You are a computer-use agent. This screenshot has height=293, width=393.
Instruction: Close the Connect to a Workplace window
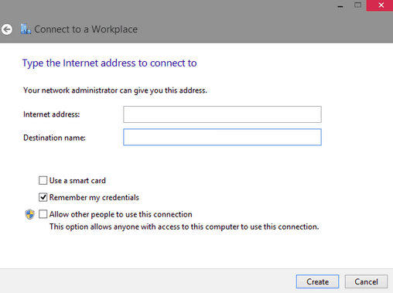tap(381, 5)
